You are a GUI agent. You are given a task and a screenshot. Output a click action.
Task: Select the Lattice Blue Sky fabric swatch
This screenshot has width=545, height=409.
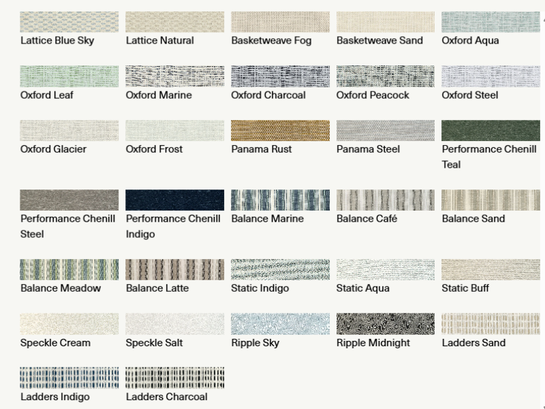pos(69,22)
